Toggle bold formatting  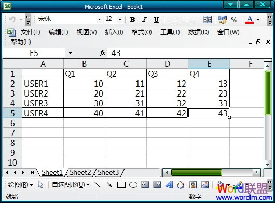tap(133, 20)
